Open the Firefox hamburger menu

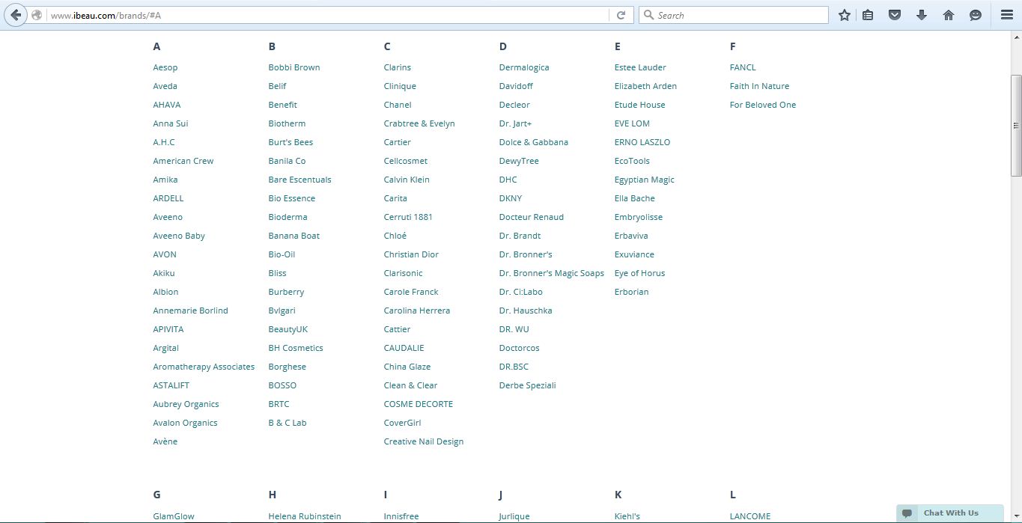pyautogui.click(x=1007, y=15)
